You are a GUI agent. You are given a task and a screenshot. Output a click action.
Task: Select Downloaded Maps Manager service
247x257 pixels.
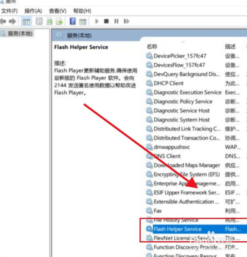coord(187,165)
